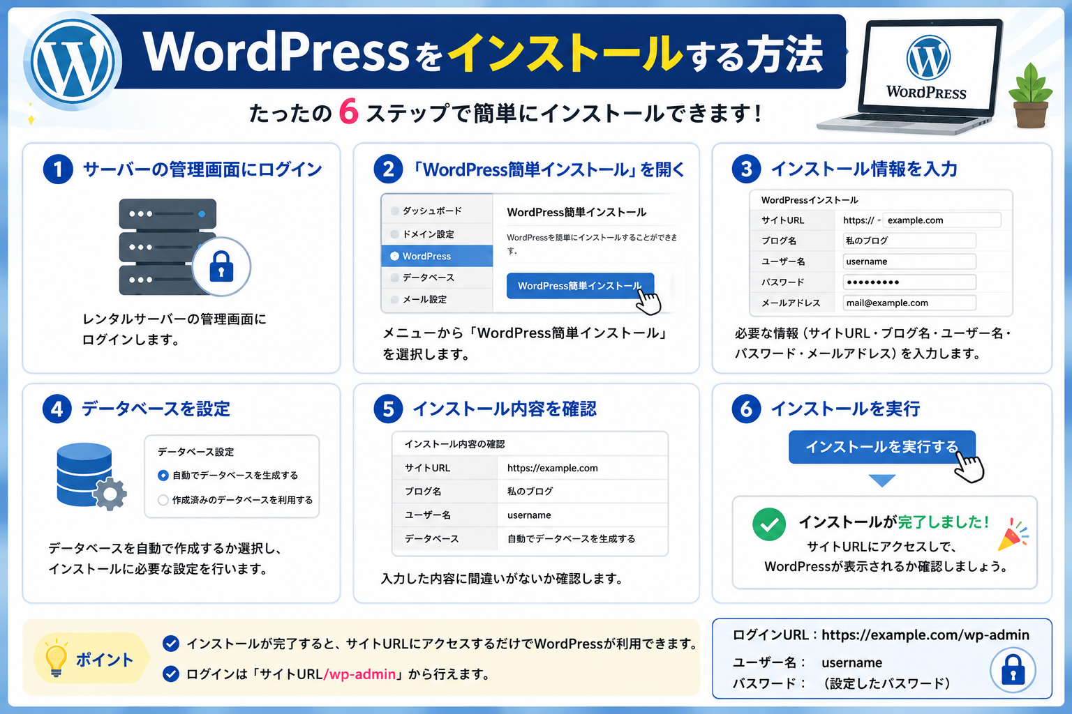
Task: Click 私のブログ in the confirmation table
Action: [x=530, y=492]
